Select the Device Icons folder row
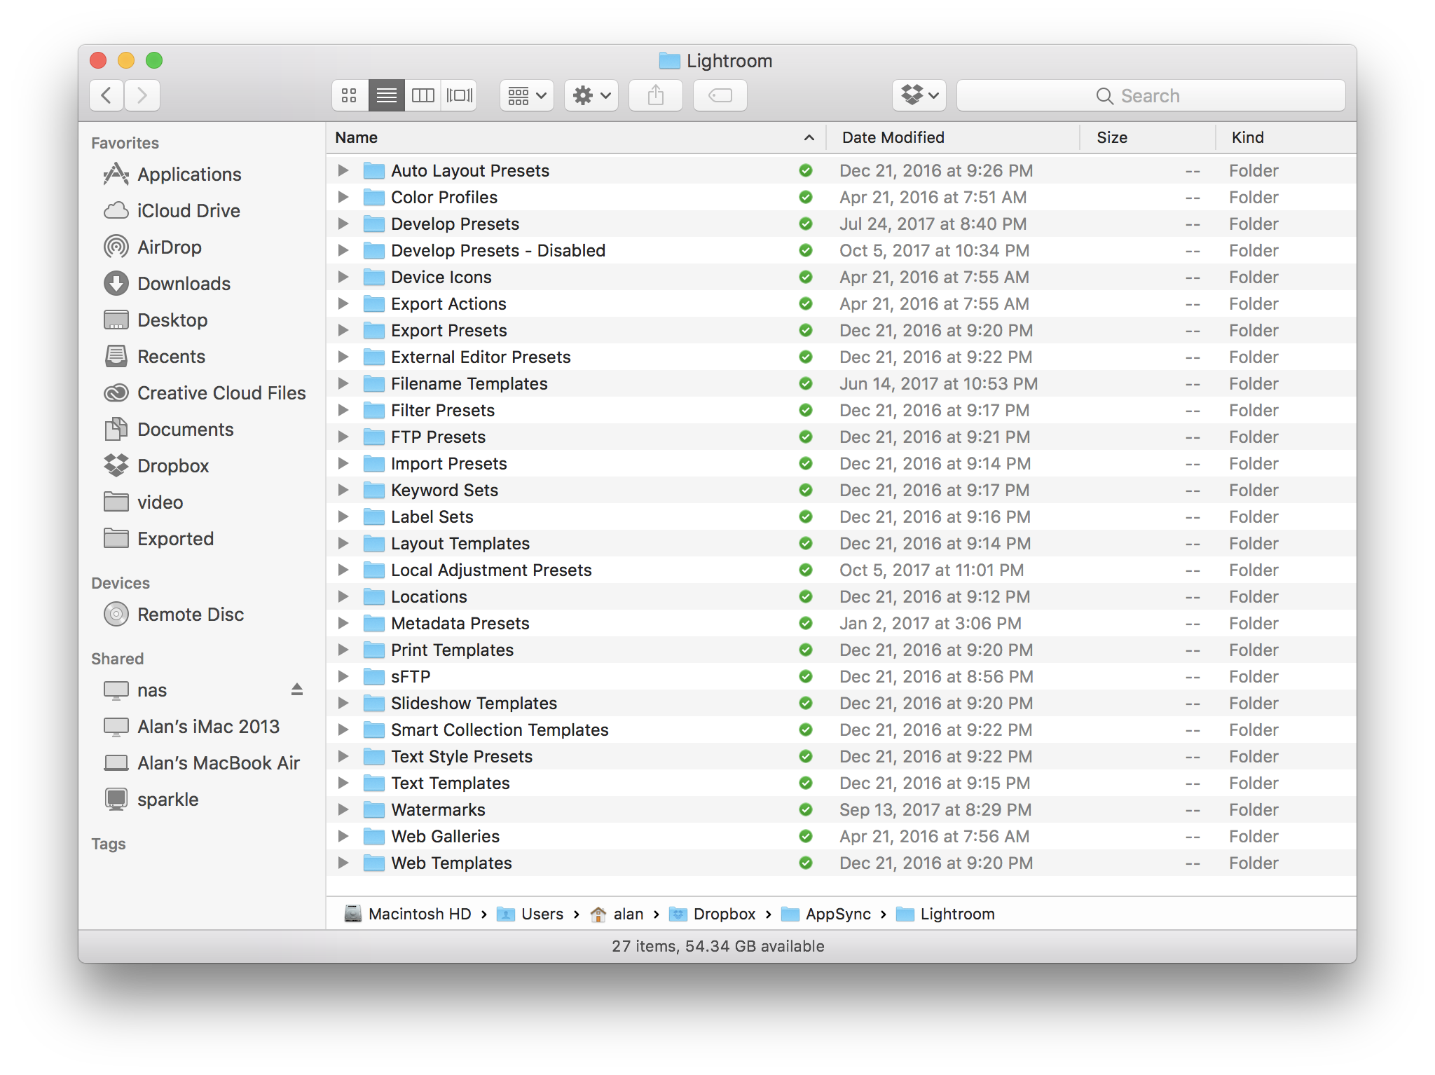Image resolution: width=1435 pixels, height=1075 pixels. tap(842, 277)
